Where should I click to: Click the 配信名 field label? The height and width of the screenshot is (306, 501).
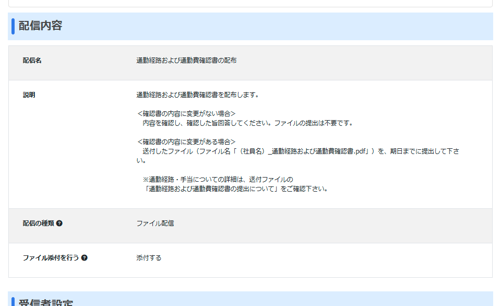point(32,61)
